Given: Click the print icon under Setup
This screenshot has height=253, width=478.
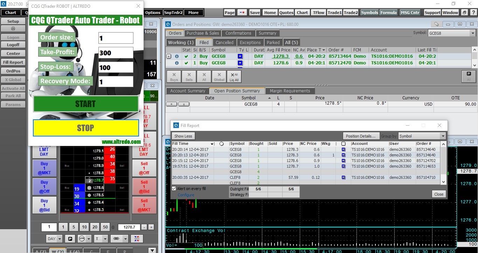Looking at the screenshot, I should point(13,28).
